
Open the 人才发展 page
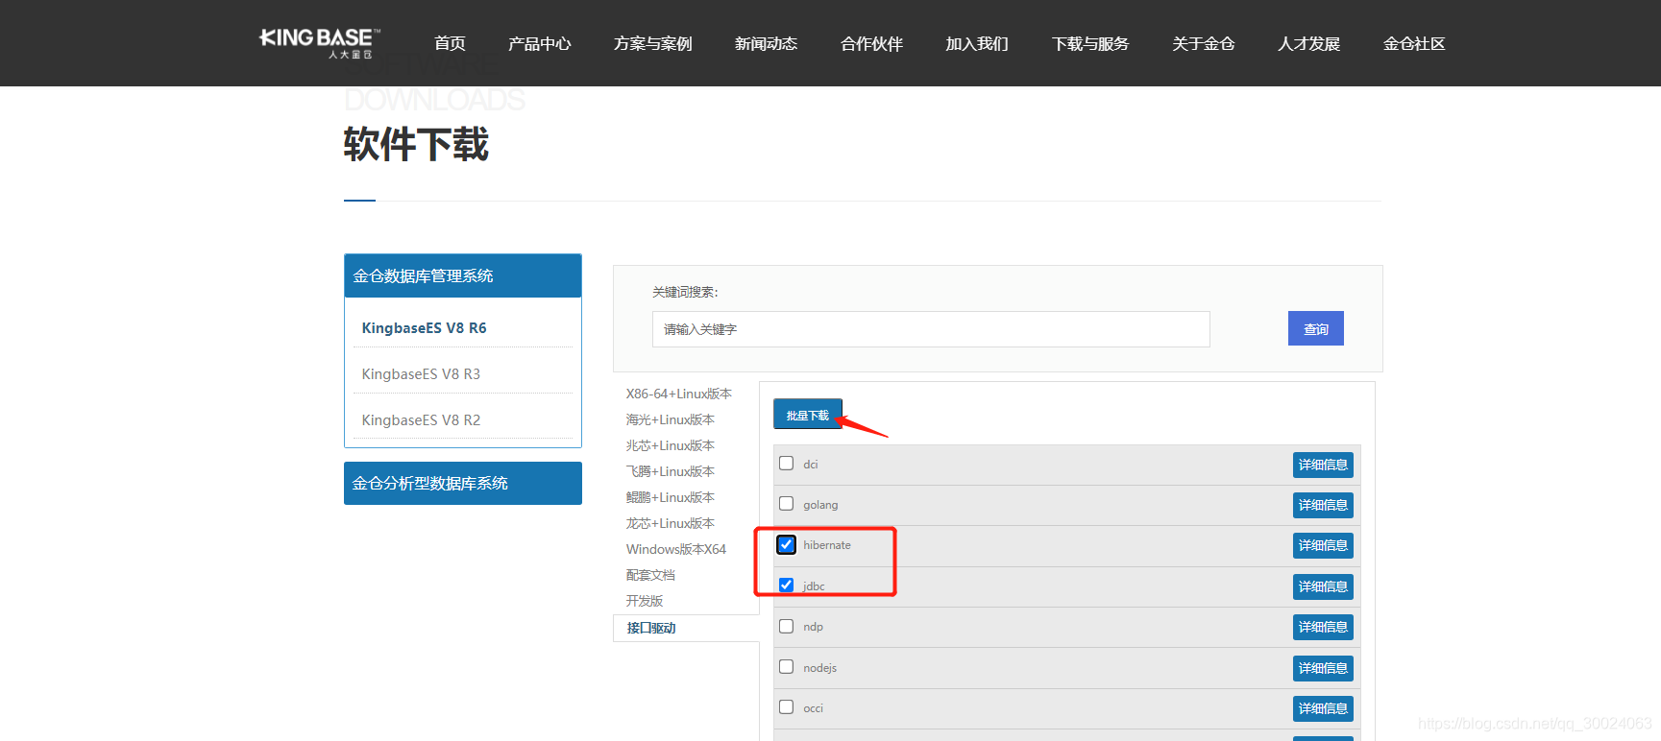pos(1308,44)
